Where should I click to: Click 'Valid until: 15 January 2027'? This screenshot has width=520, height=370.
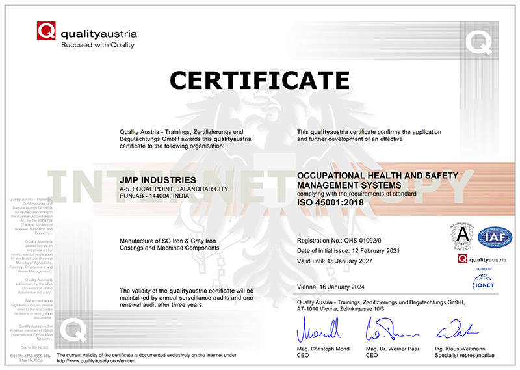(334, 261)
